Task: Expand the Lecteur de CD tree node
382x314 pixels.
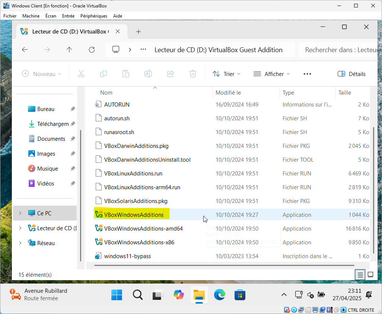Action: 20,228
